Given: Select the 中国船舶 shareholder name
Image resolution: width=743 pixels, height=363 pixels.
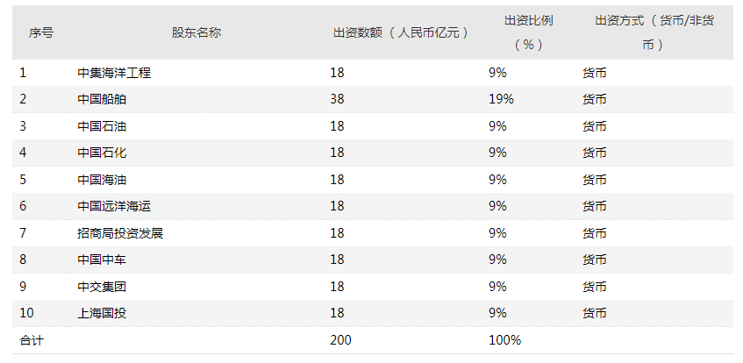Looking at the screenshot, I should 102,99.
